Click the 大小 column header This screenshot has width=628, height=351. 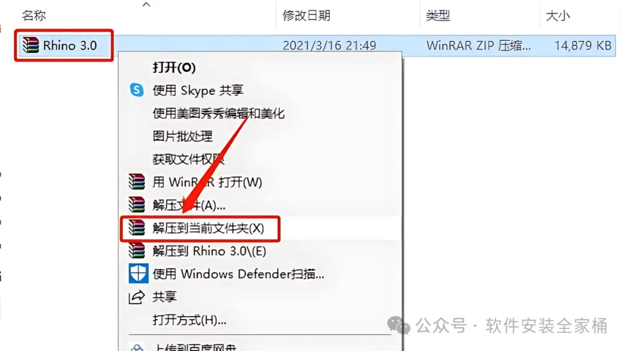coord(558,16)
